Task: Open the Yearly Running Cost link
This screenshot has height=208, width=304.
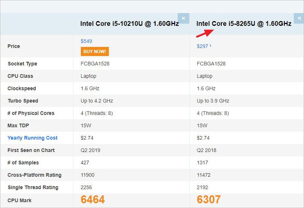Action: click(33, 138)
